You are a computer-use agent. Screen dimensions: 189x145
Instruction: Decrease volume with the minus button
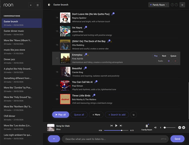(180, 128)
